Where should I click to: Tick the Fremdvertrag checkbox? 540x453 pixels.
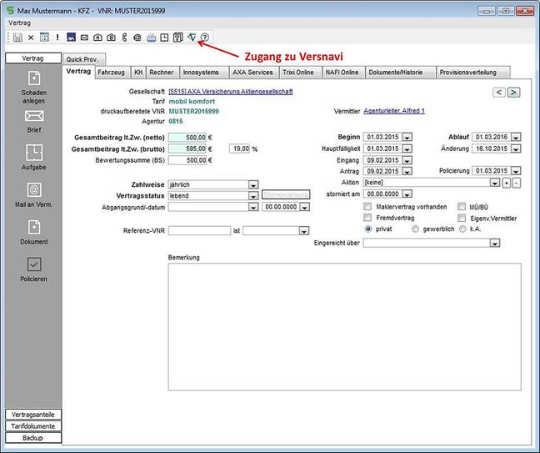(x=367, y=217)
